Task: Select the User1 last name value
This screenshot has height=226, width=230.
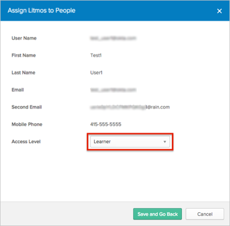Action: (96, 73)
